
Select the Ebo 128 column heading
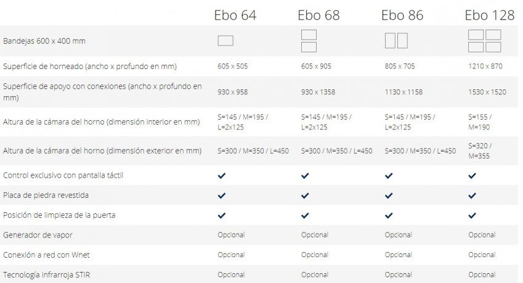click(x=490, y=15)
